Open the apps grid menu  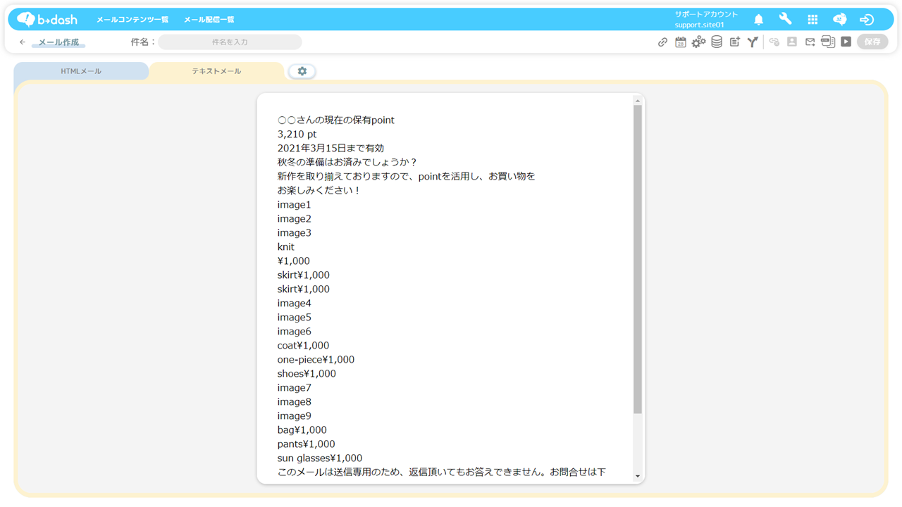point(813,20)
